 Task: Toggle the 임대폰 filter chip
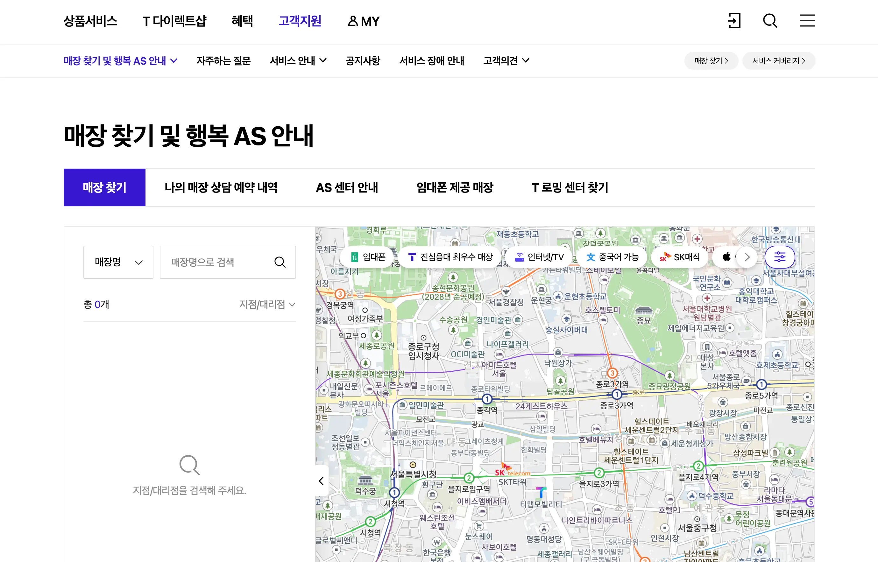click(368, 257)
